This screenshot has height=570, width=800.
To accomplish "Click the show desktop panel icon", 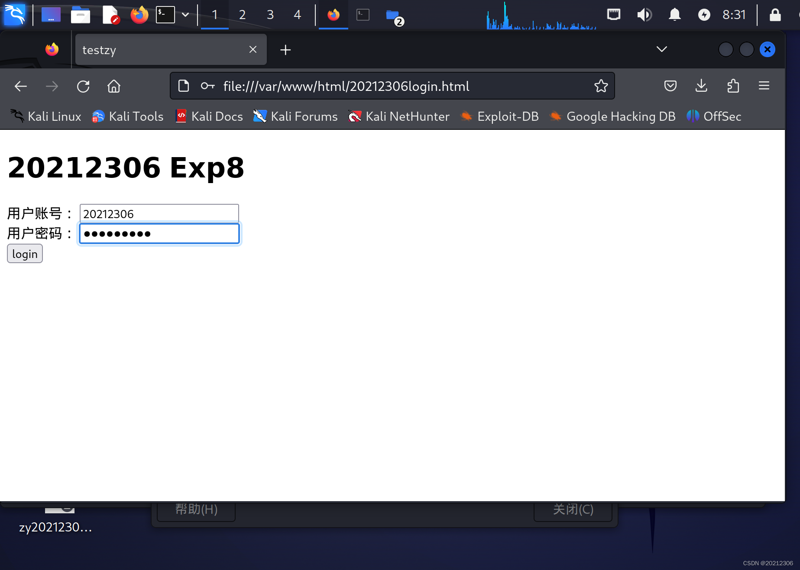I will coord(51,15).
